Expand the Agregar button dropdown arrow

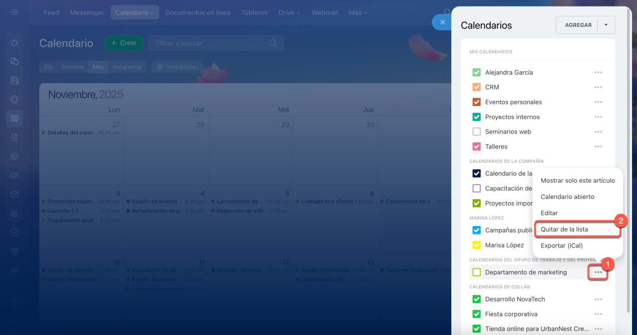coord(606,25)
